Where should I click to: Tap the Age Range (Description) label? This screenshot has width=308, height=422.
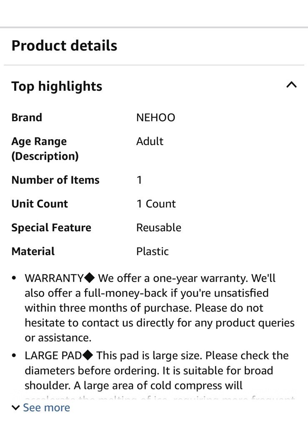coord(45,149)
